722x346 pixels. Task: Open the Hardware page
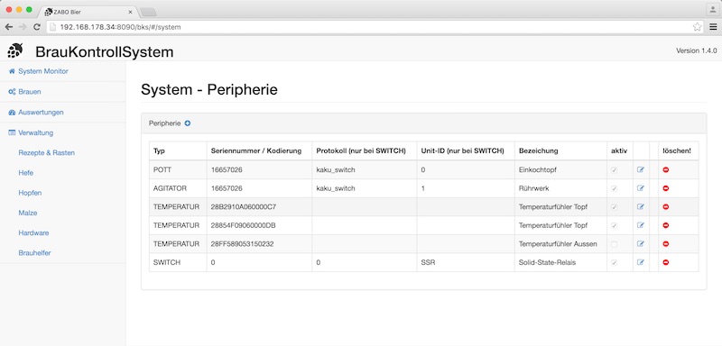(x=33, y=233)
